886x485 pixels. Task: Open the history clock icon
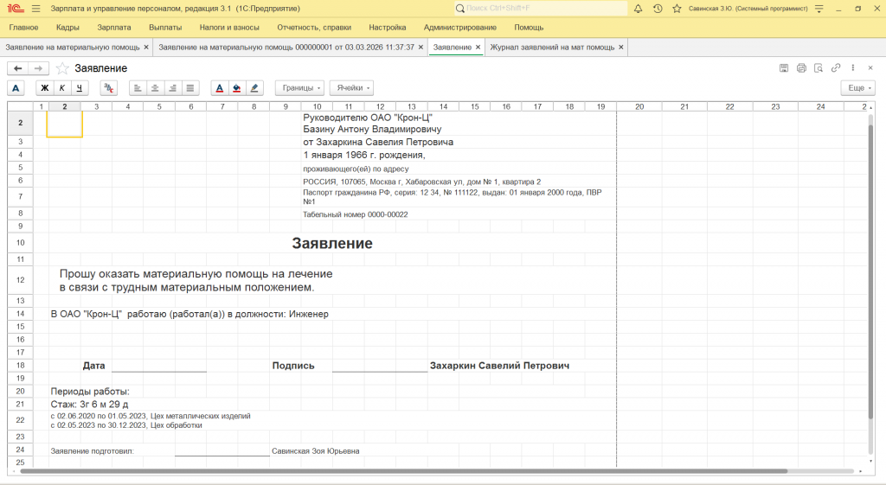point(658,9)
